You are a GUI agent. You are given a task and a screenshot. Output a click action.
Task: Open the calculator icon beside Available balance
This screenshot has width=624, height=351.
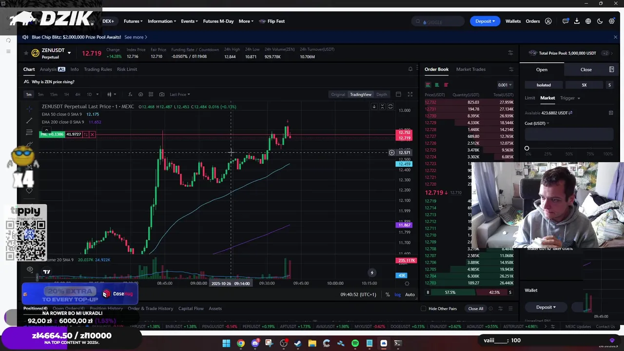[611, 113]
